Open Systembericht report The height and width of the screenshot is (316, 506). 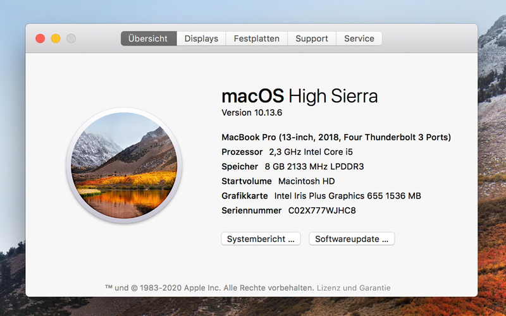[x=261, y=239]
